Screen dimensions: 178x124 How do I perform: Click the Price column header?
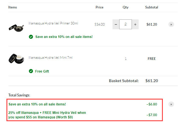[x=100, y=7]
